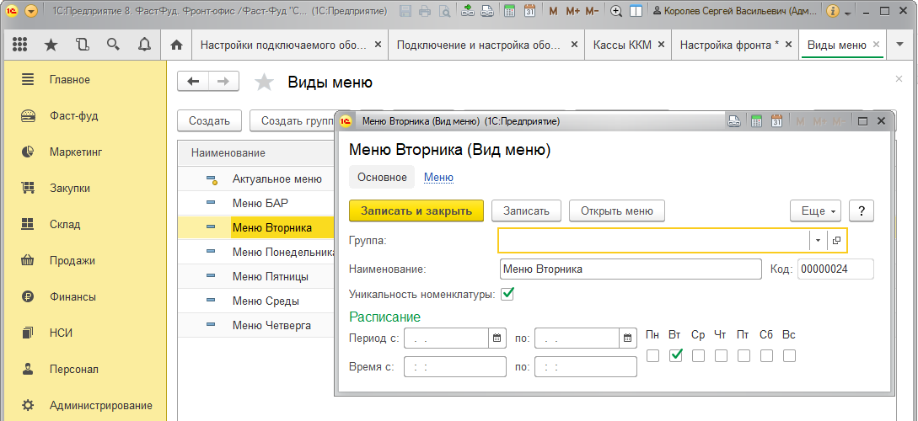Open Закупки section in sidebar
Image resolution: width=918 pixels, height=421 pixels.
click(x=83, y=189)
